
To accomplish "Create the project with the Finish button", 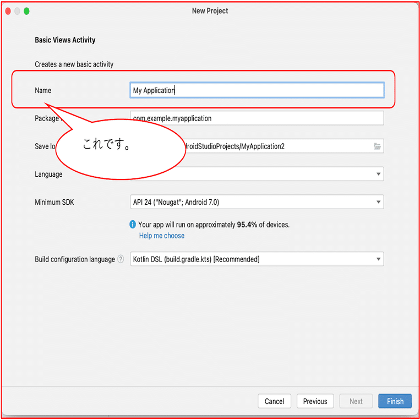I will (395, 401).
